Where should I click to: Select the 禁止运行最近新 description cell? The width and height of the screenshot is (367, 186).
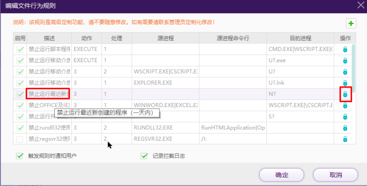pos(49,94)
